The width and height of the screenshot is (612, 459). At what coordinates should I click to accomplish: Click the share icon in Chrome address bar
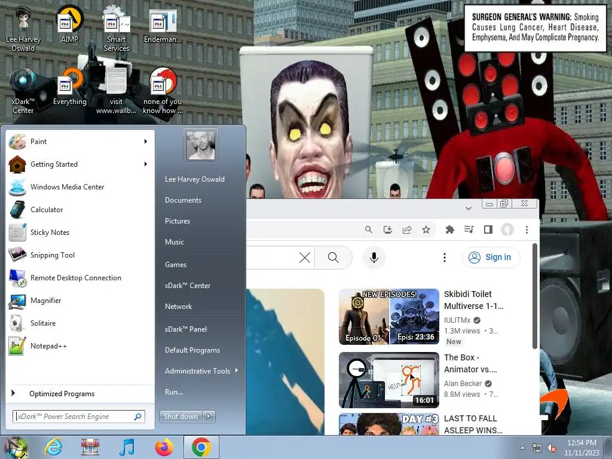click(x=406, y=229)
